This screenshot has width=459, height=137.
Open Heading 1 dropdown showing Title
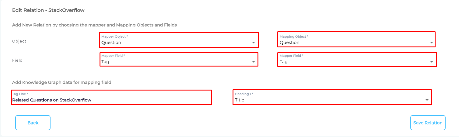tap(326, 100)
